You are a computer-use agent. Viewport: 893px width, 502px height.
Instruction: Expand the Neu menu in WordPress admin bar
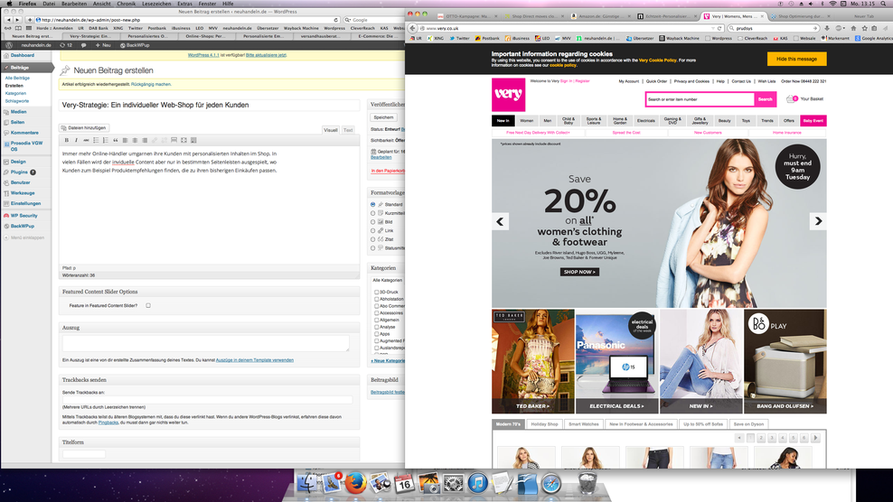click(x=103, y=45)
